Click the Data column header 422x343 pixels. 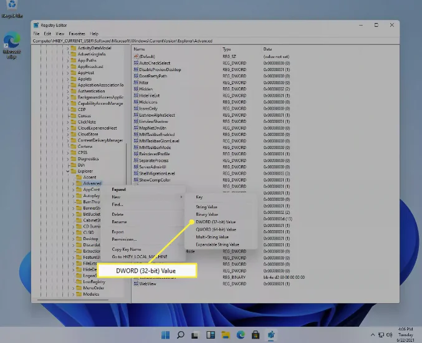pyautogui.click(x=267, y=49)
